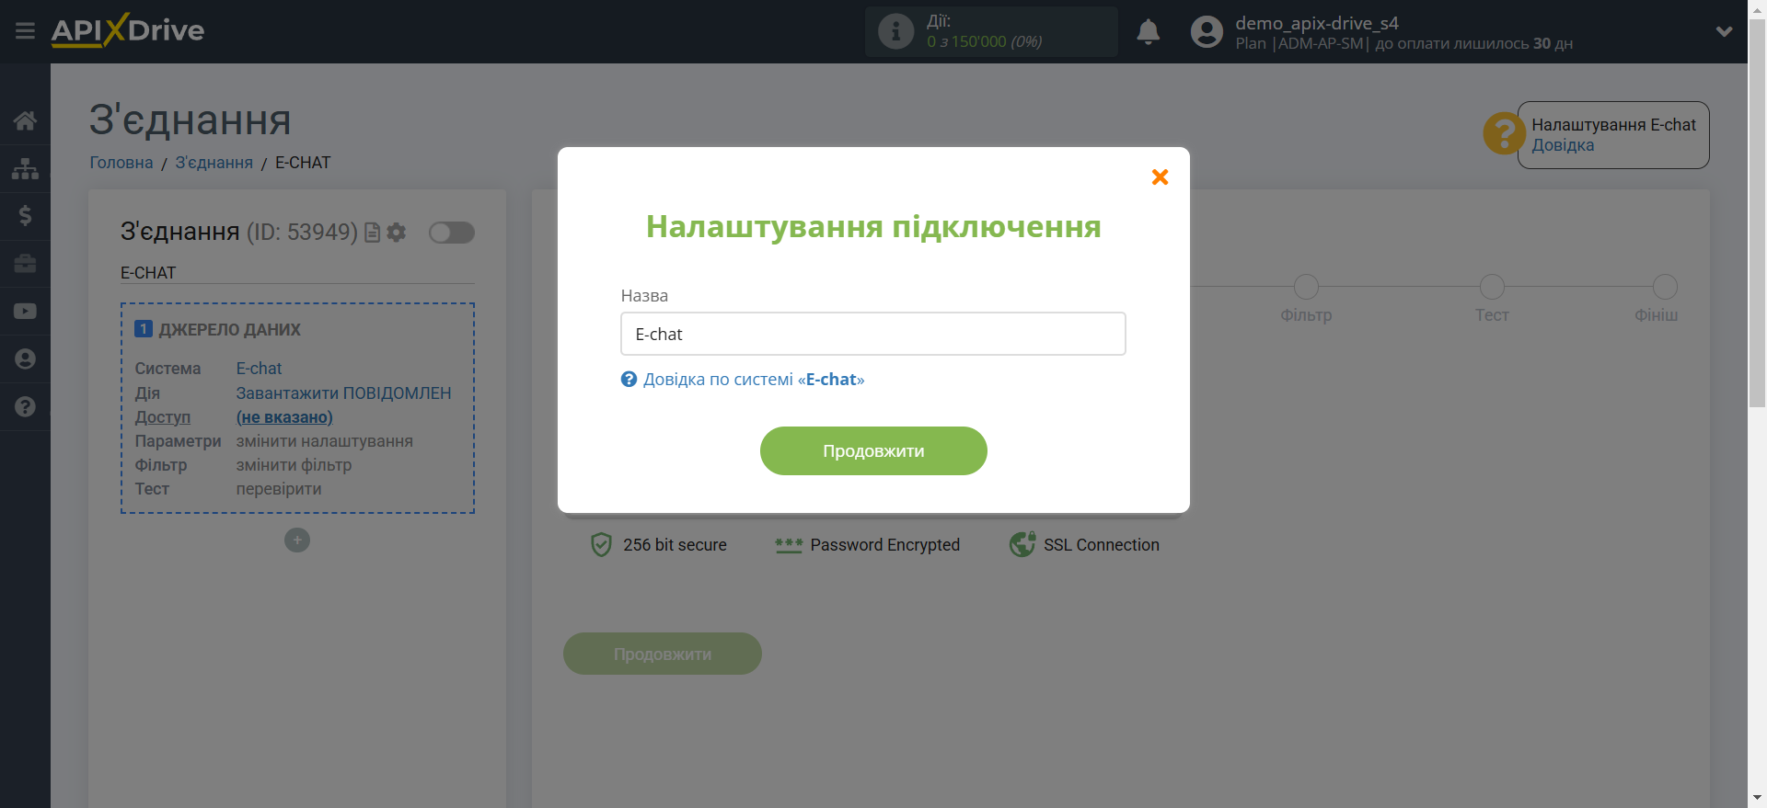Viewport: 1767px width, 808px height.
Task: Click змінити налаштування
Action: click(x=324, y=441)
